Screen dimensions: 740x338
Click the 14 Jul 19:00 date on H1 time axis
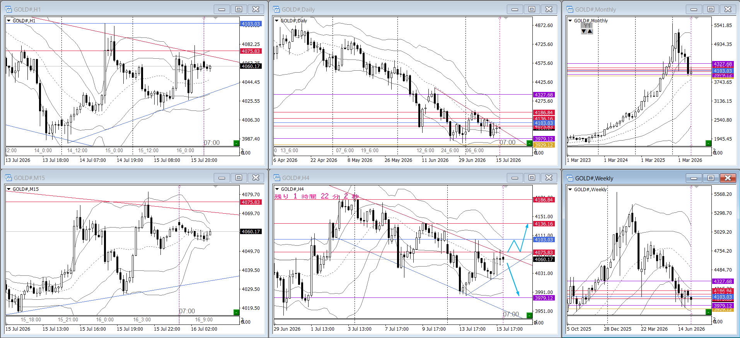pos(130,160)
